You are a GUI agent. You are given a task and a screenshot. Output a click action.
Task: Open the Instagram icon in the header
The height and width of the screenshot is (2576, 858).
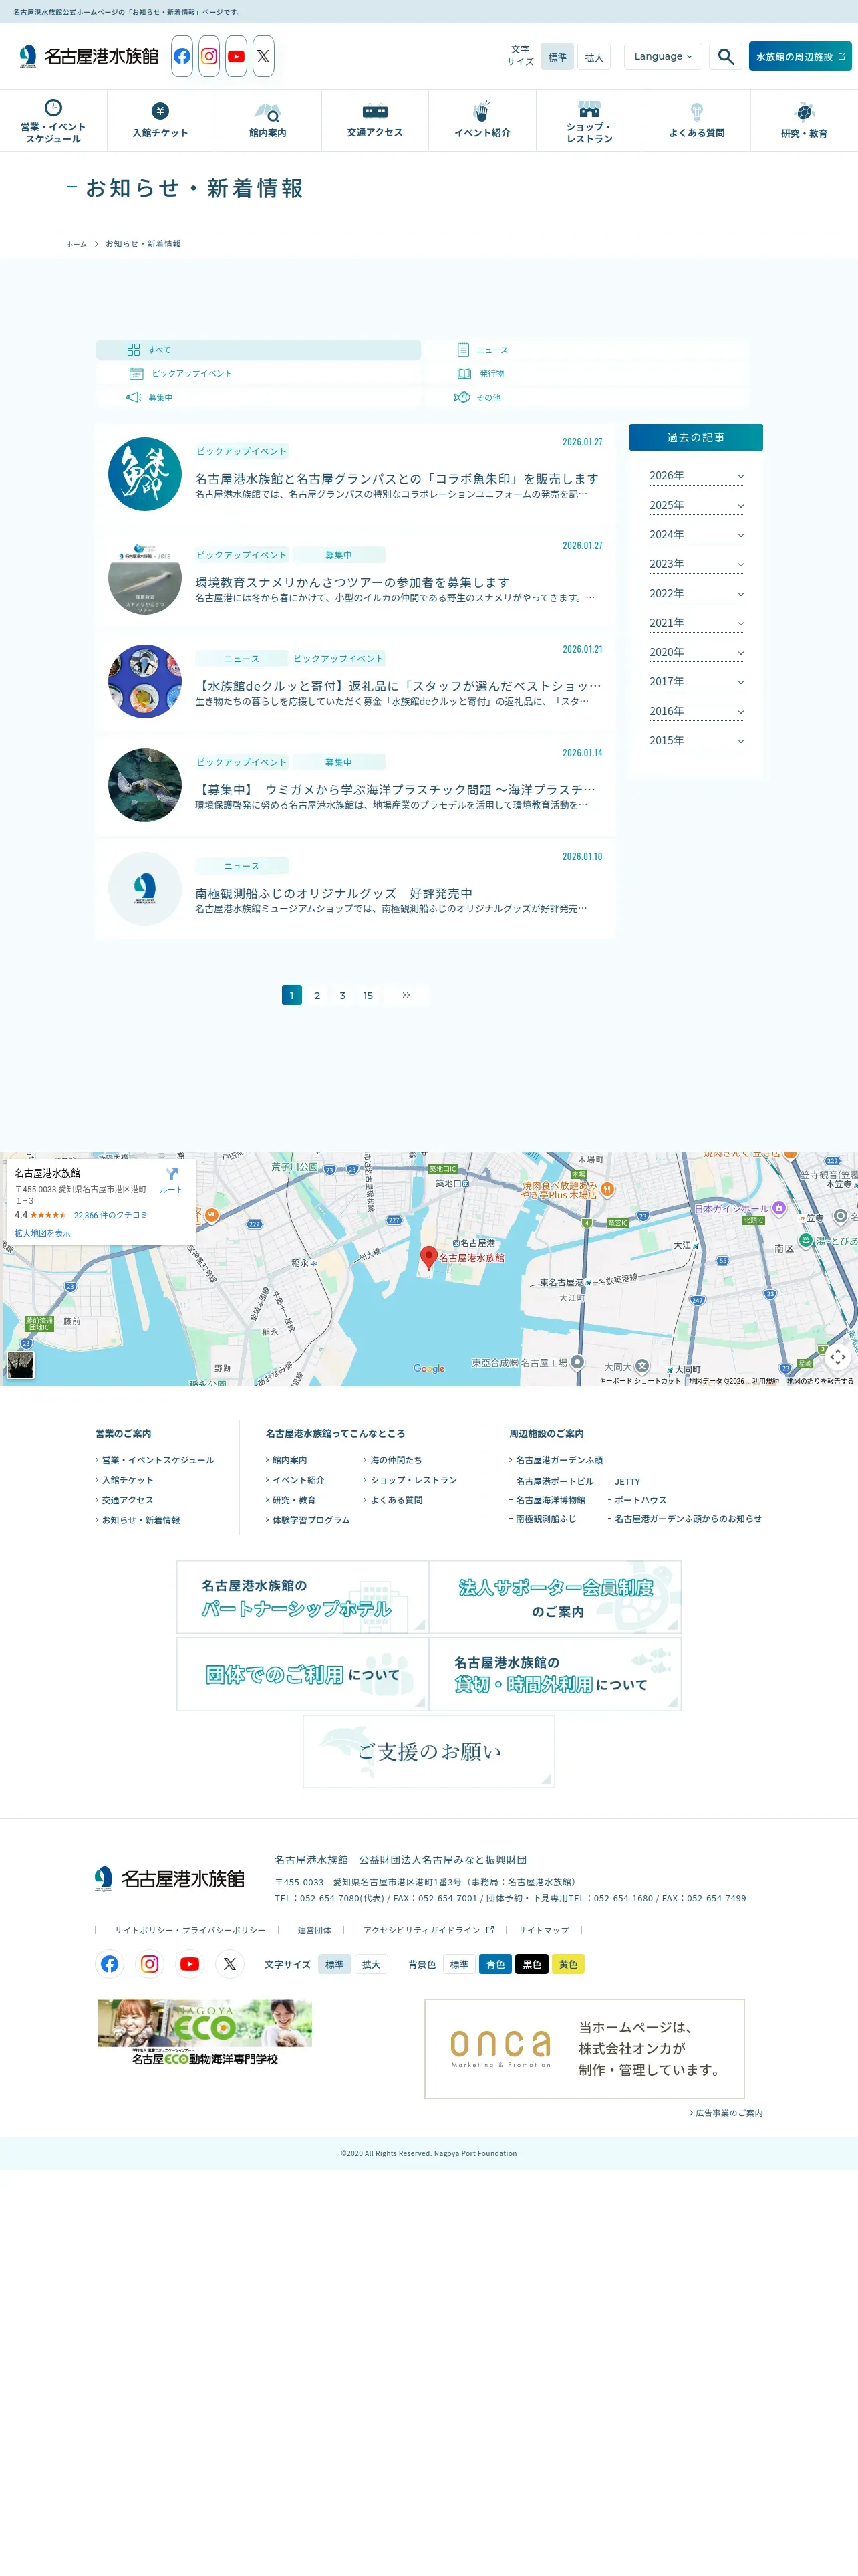pyautogui.click(x=208, y=57)
